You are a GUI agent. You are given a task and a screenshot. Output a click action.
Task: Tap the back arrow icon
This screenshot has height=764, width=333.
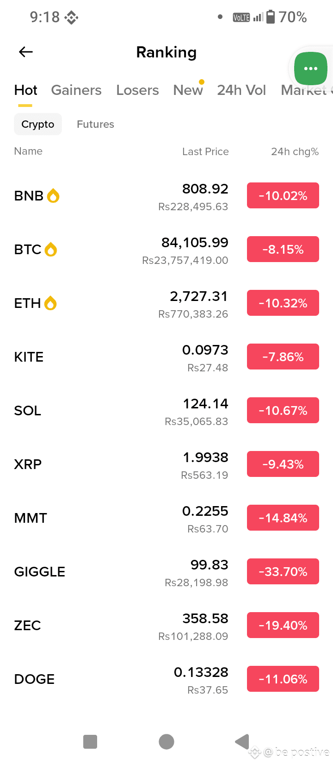point(26,52)
